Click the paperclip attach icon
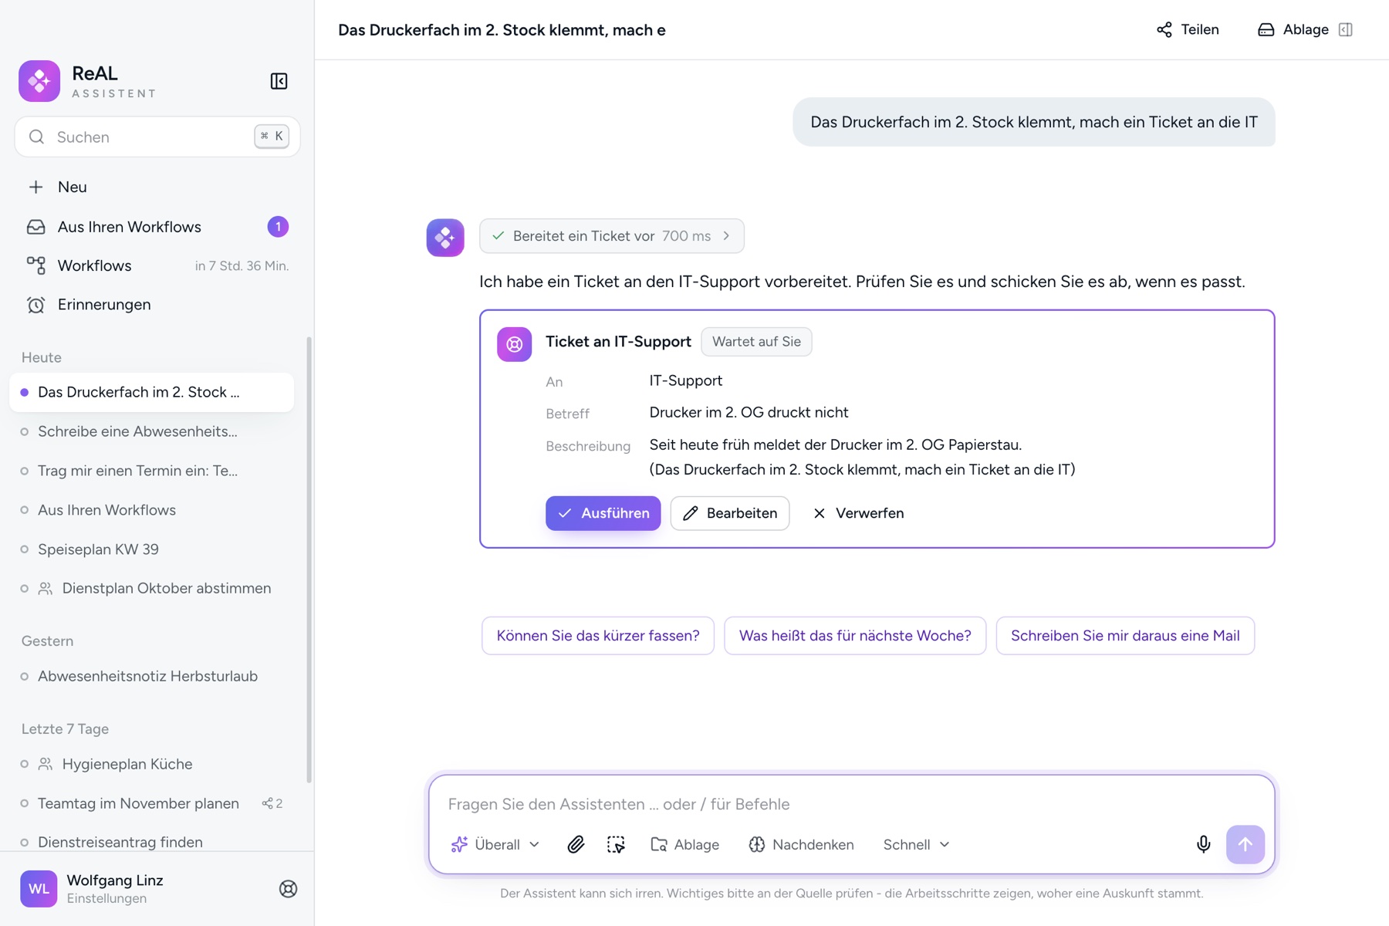 (x=576, y=844)
